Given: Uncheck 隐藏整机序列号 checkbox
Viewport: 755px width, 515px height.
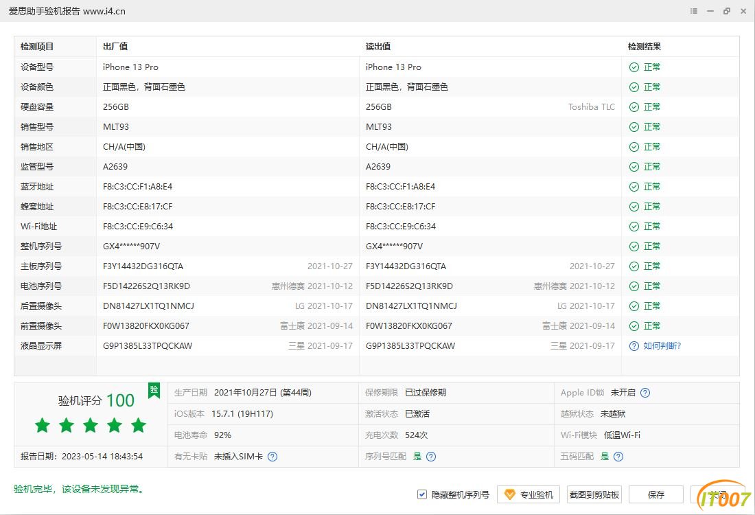Looking at the screenshot, I should point(422,494).
